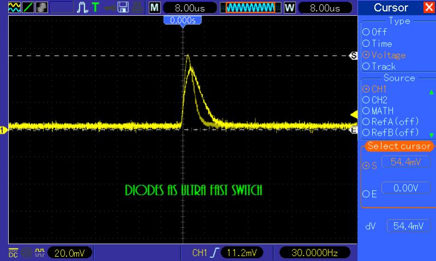This screenshot has height=261, width=436.
Task: Click the channel 1 ground marker on left edge
Action: tap(4, 130)
